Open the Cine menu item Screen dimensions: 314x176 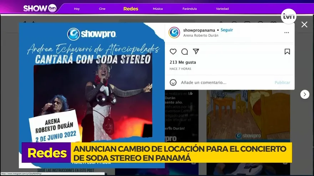[102, 9]
